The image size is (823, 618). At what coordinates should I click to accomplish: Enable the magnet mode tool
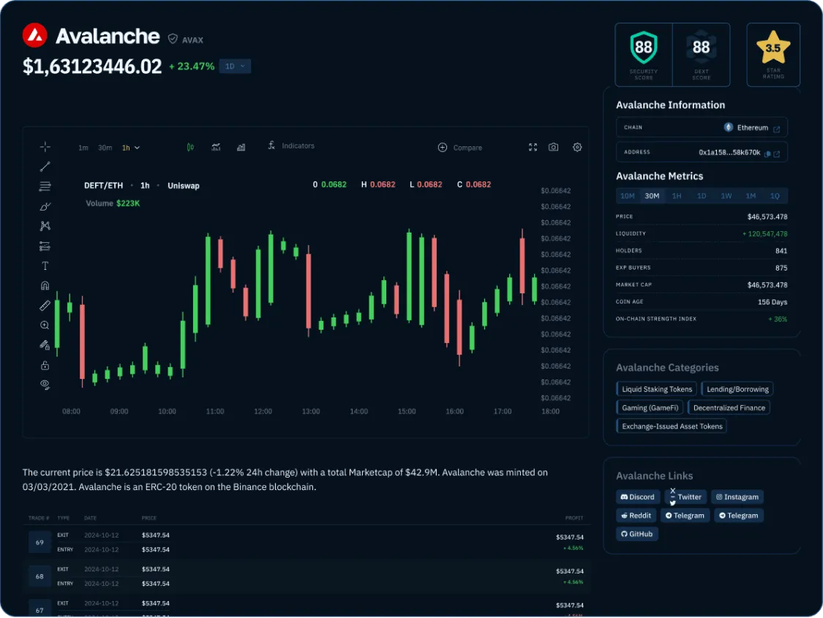coord(45,285)
